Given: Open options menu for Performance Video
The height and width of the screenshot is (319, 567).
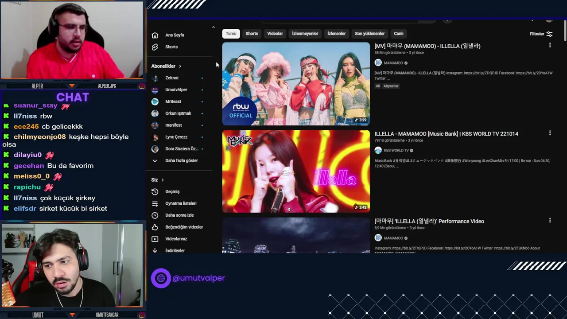Looking at the screenshot, I should pyautogui.click(x=550, y=220).
